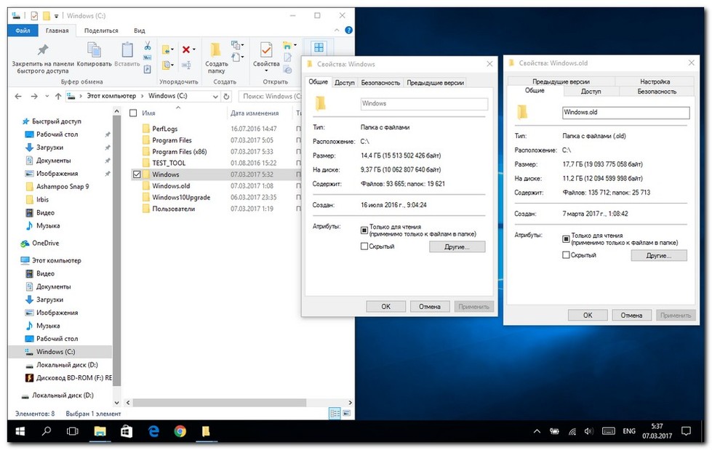
Task: Open the Store from taskbar
Action: pyautogui.click(x=127, y=431)
